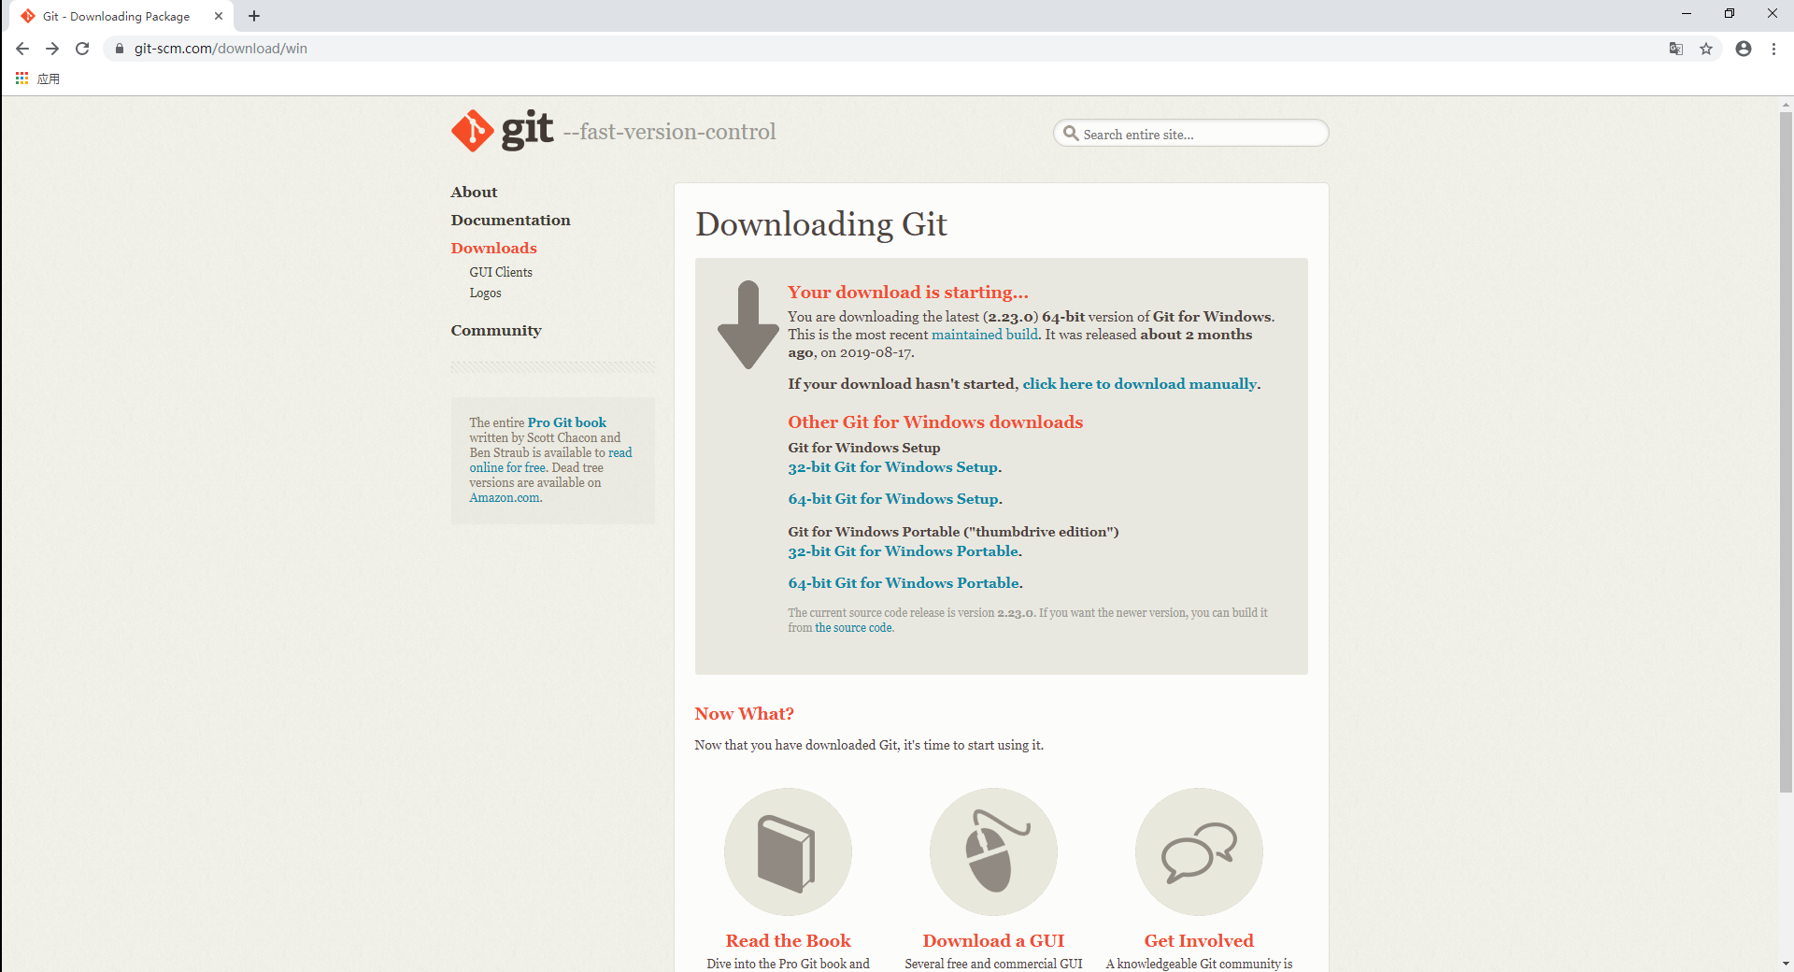
Task: Download 32-bit Git for Windows Setup
Action: click(x=892, y=467)
